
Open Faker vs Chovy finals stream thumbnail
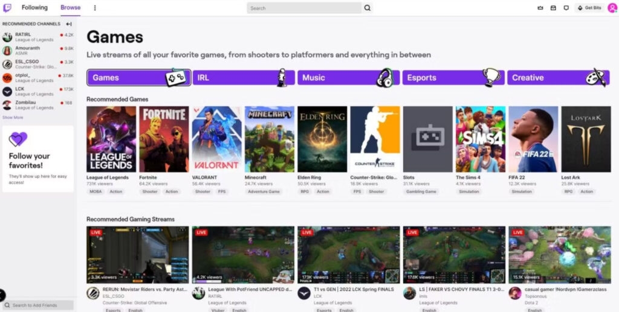point(454,255)
